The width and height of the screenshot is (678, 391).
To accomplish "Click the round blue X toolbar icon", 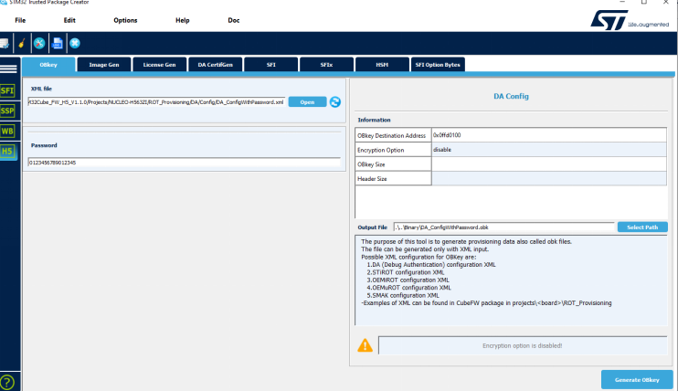I will click(75, 43).
